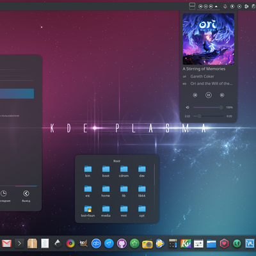This screenshot has width=256, height=256.
Task: Open the text document icon in dock
Action: (45, 243)
